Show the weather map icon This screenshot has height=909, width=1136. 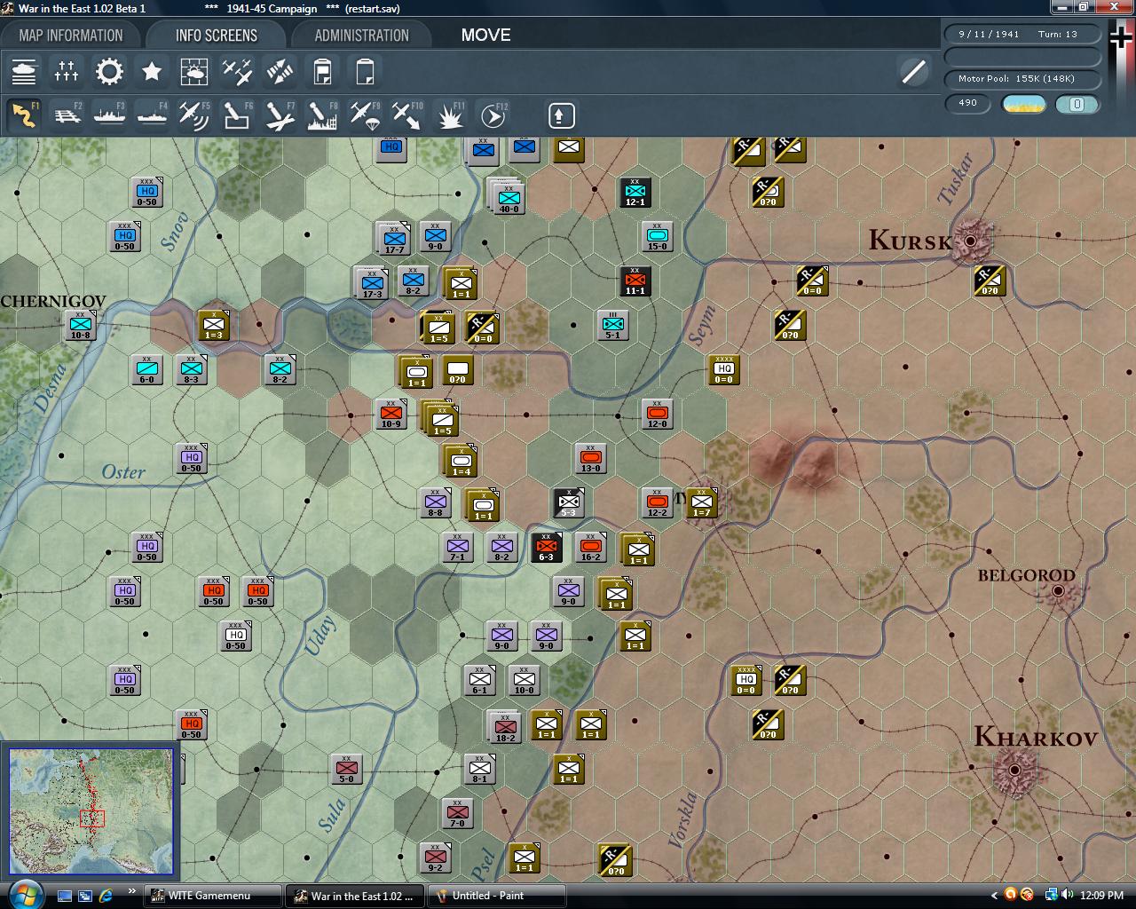(x=194, y=71)
